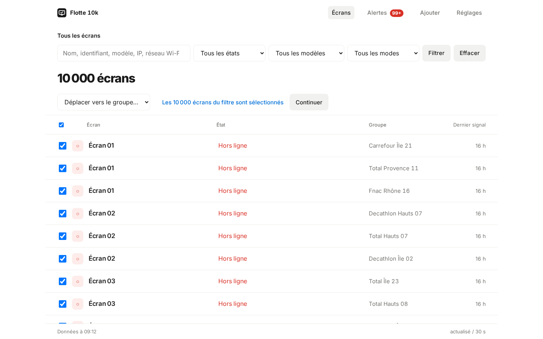Uncheck the screen in group Total Île 23
Image resolution: width=543 pixels, height=339 pixels.
click(x=63, y=281)
